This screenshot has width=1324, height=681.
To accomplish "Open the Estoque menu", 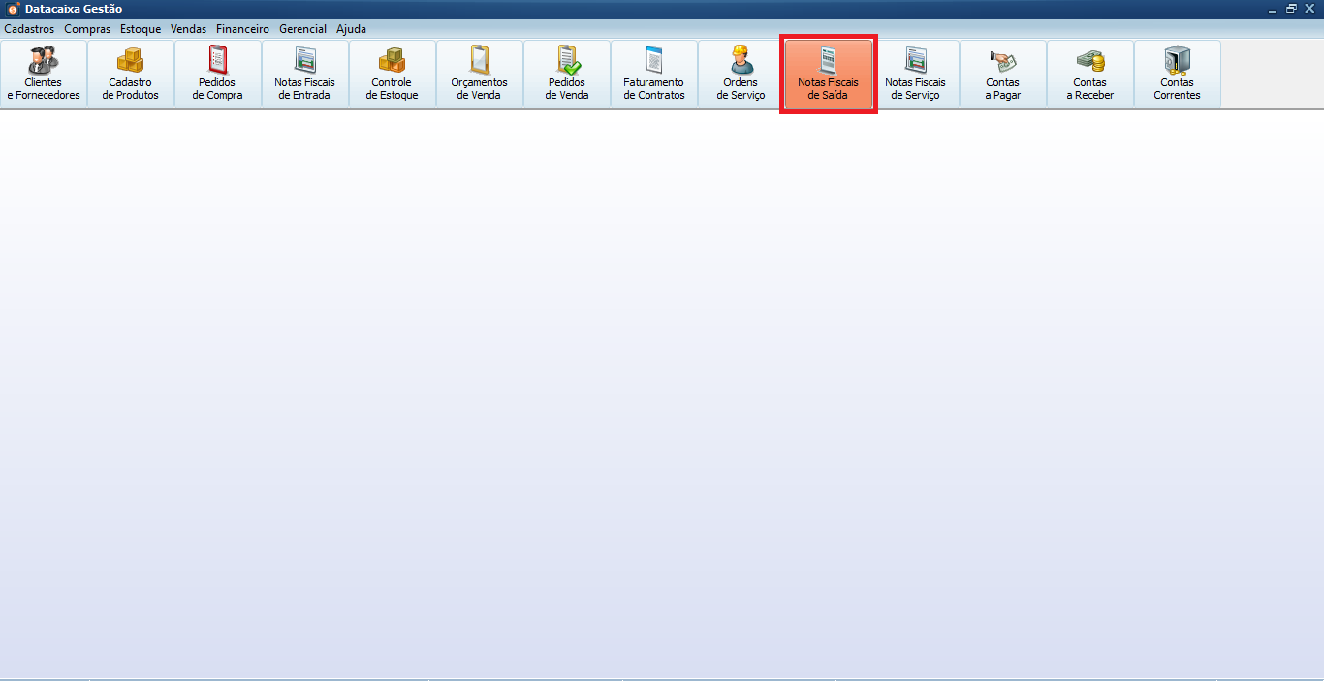I will pyautogui.click(x=141, y=29).
